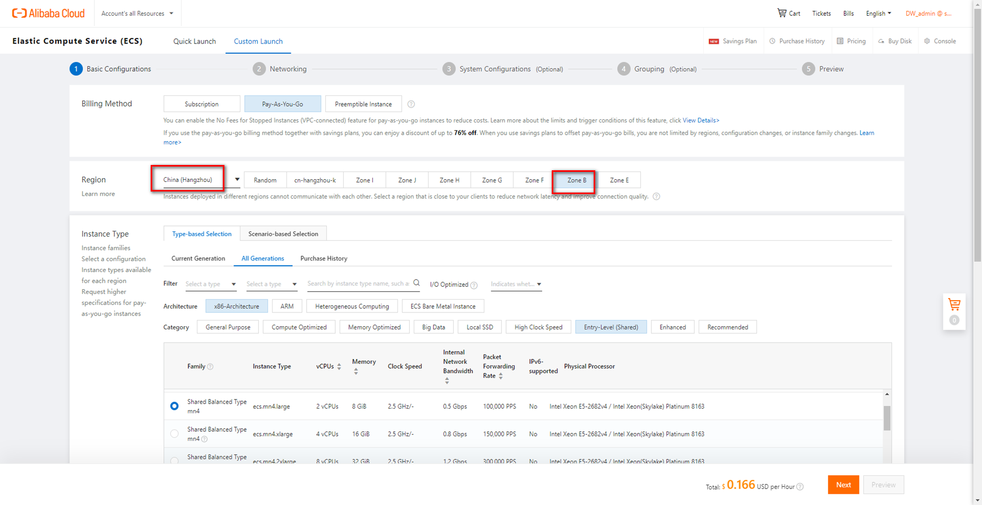This screenshot has width=982, height=505.
Task: Click the Purchase History clock icon
Action: coord(772,41)
